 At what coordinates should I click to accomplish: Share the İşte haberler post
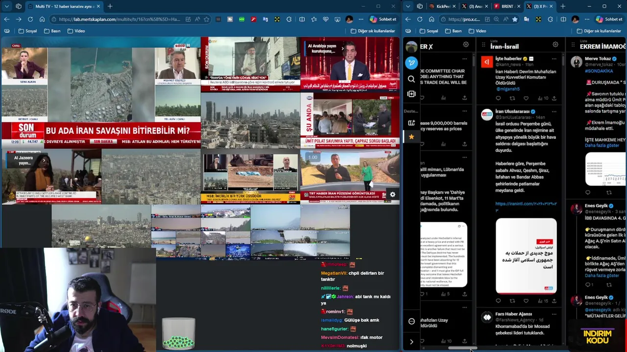click(x=554, y=98)
